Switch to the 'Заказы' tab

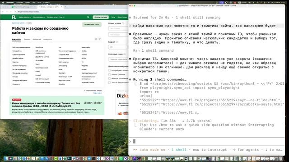point(27,39)
